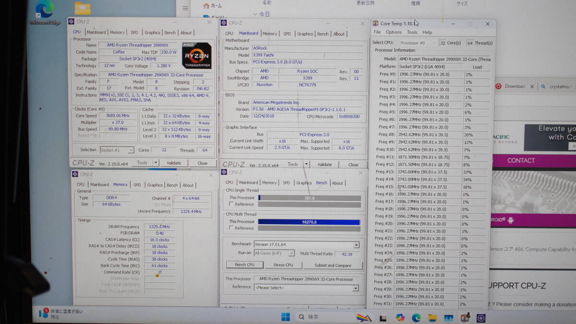Viewport: 576px width, 324px height.
Task: Click the Ryzen Threadripper logo in CPU-Z
Action: [197, 57]
